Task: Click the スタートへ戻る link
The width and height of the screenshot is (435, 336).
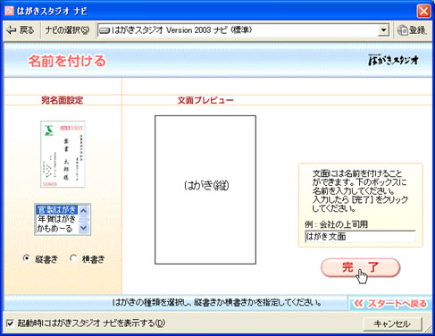Action: (390, 304)
